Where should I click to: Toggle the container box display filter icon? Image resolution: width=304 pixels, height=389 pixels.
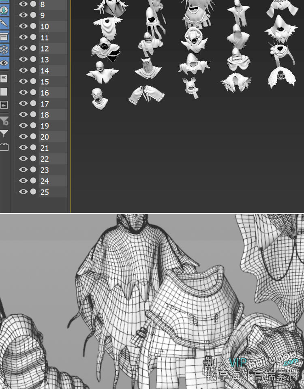(4, 37)
